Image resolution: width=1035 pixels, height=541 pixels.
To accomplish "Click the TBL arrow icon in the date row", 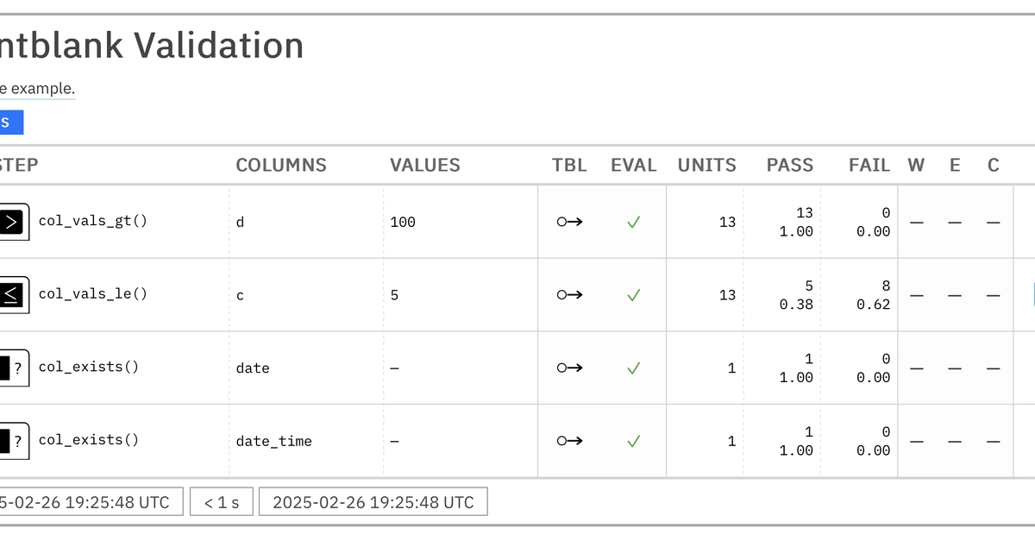I will [569, 368].
